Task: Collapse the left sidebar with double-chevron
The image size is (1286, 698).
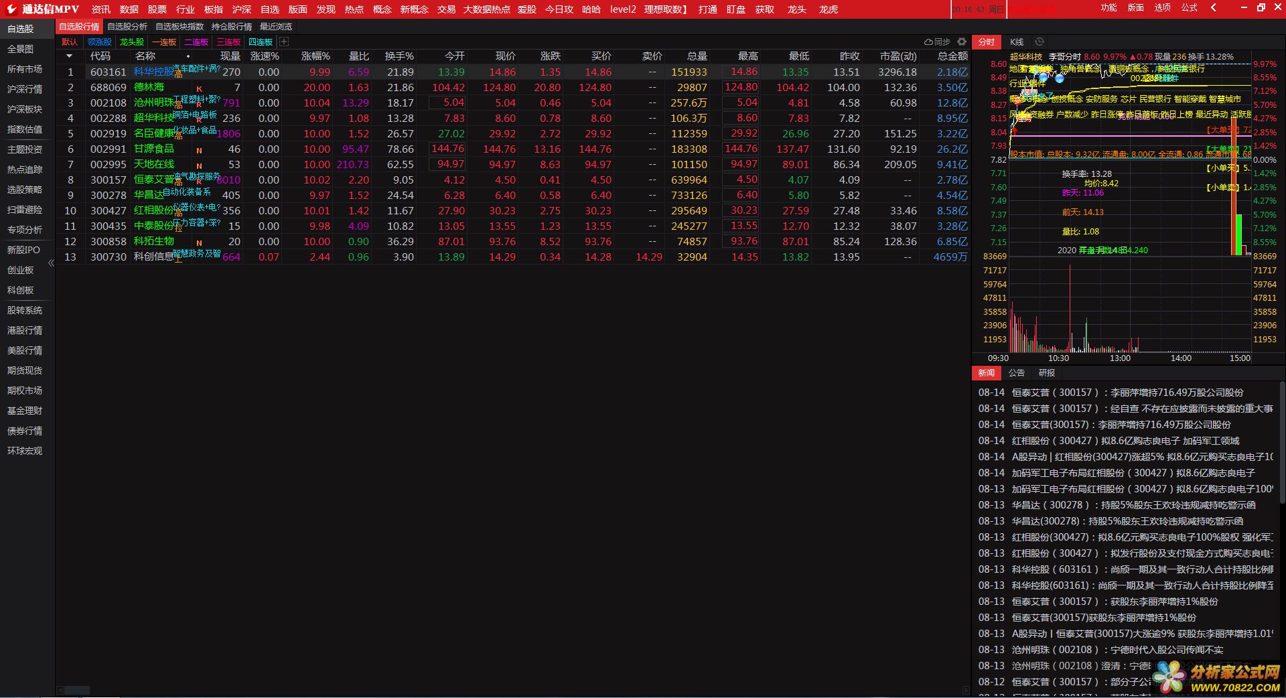Action: [x=51, y=263]
